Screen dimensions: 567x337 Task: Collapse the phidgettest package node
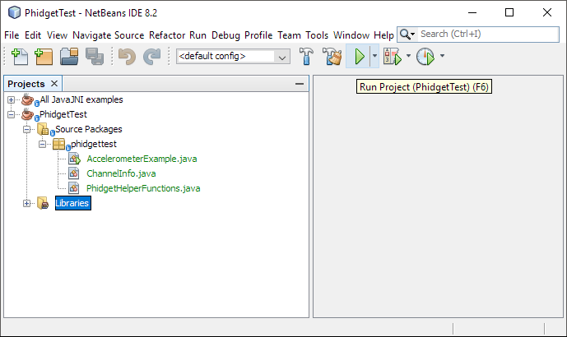click(42, 144)
